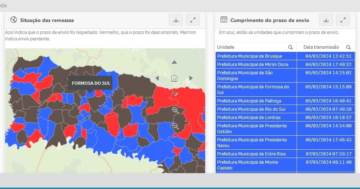The image size is (360, 189).
Task: Select Prefeitura Municipal de Lontras
Action: [x=256, y=117]
